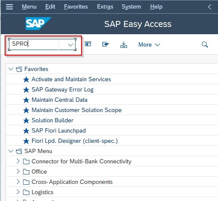Viewport: 218px width, 201px height.
Task: Click the SAP menu folder icon in toolbar
Action: [106, 44]
